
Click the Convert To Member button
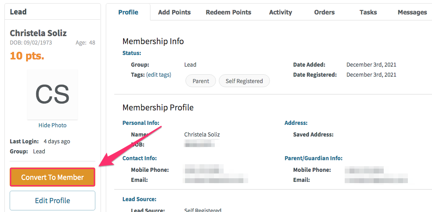point(52,177)
